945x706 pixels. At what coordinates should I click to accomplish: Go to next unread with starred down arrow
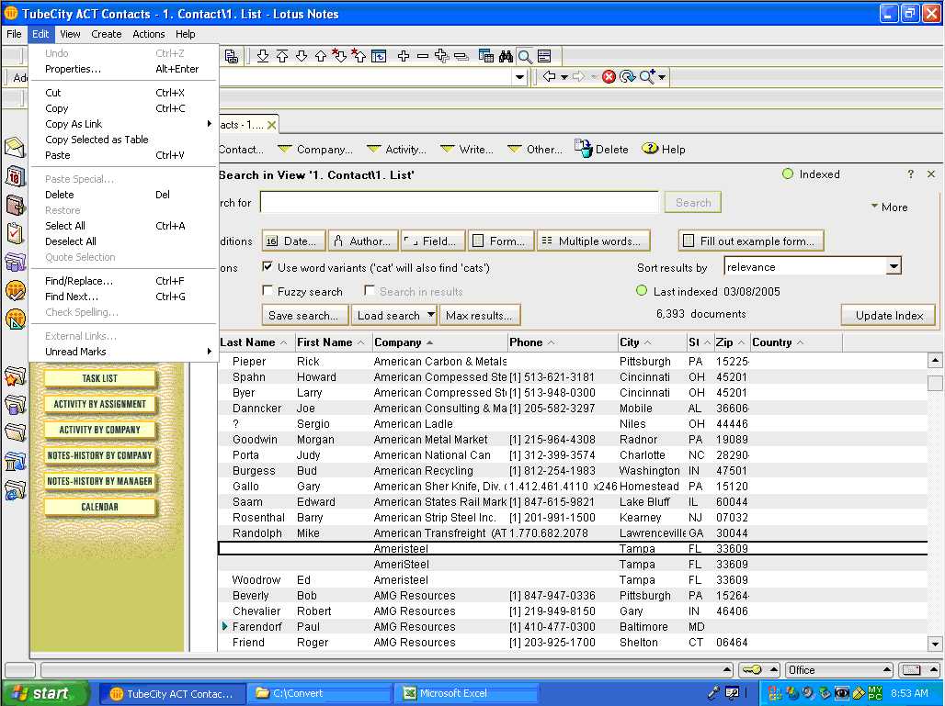point(339,56)
